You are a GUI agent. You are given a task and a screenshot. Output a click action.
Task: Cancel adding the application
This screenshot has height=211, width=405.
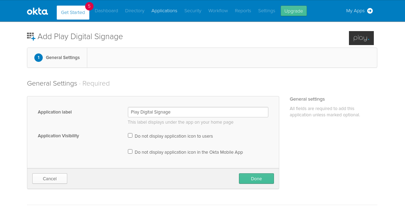pyautogui.click(x=50, y=179)
